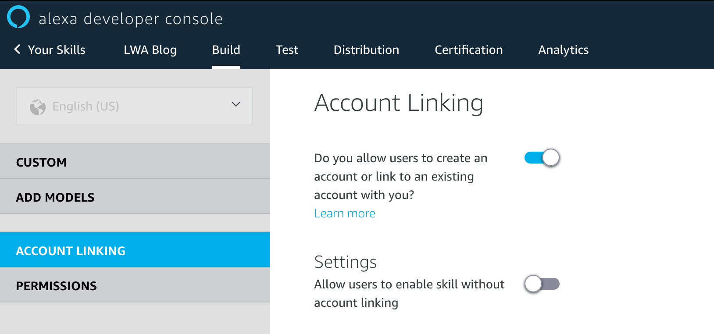Screen dimensions: 714x334
Task: Click the globe icon in language selector
Action: click(38, 107)
